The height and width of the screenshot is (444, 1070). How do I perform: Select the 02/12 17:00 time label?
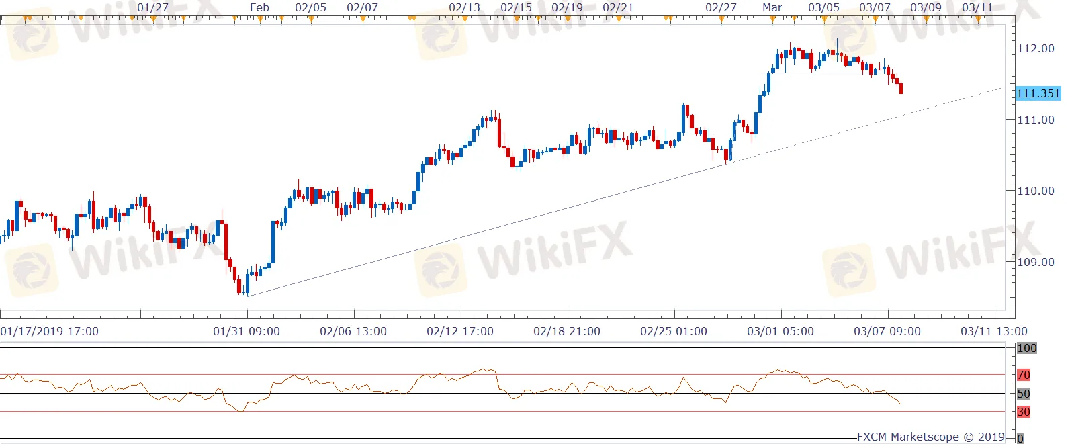[x=460, y=331]
